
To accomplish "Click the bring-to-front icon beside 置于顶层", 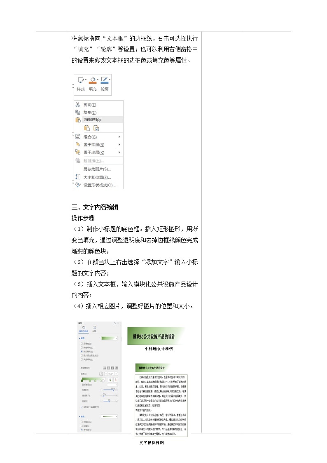I will pyautogui.click(x=78, y=144).
